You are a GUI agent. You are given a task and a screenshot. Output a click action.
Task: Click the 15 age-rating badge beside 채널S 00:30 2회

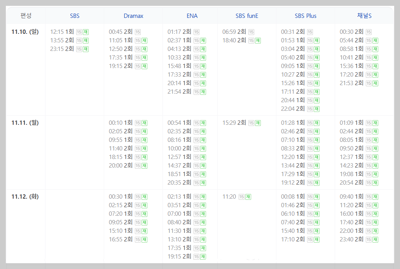coord(369,32)
